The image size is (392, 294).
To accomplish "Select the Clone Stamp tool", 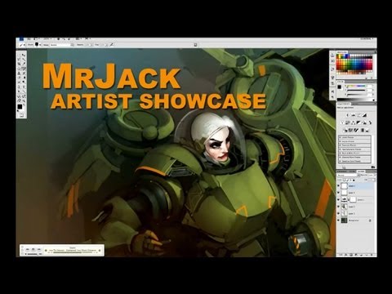I will tap(19, 73).
